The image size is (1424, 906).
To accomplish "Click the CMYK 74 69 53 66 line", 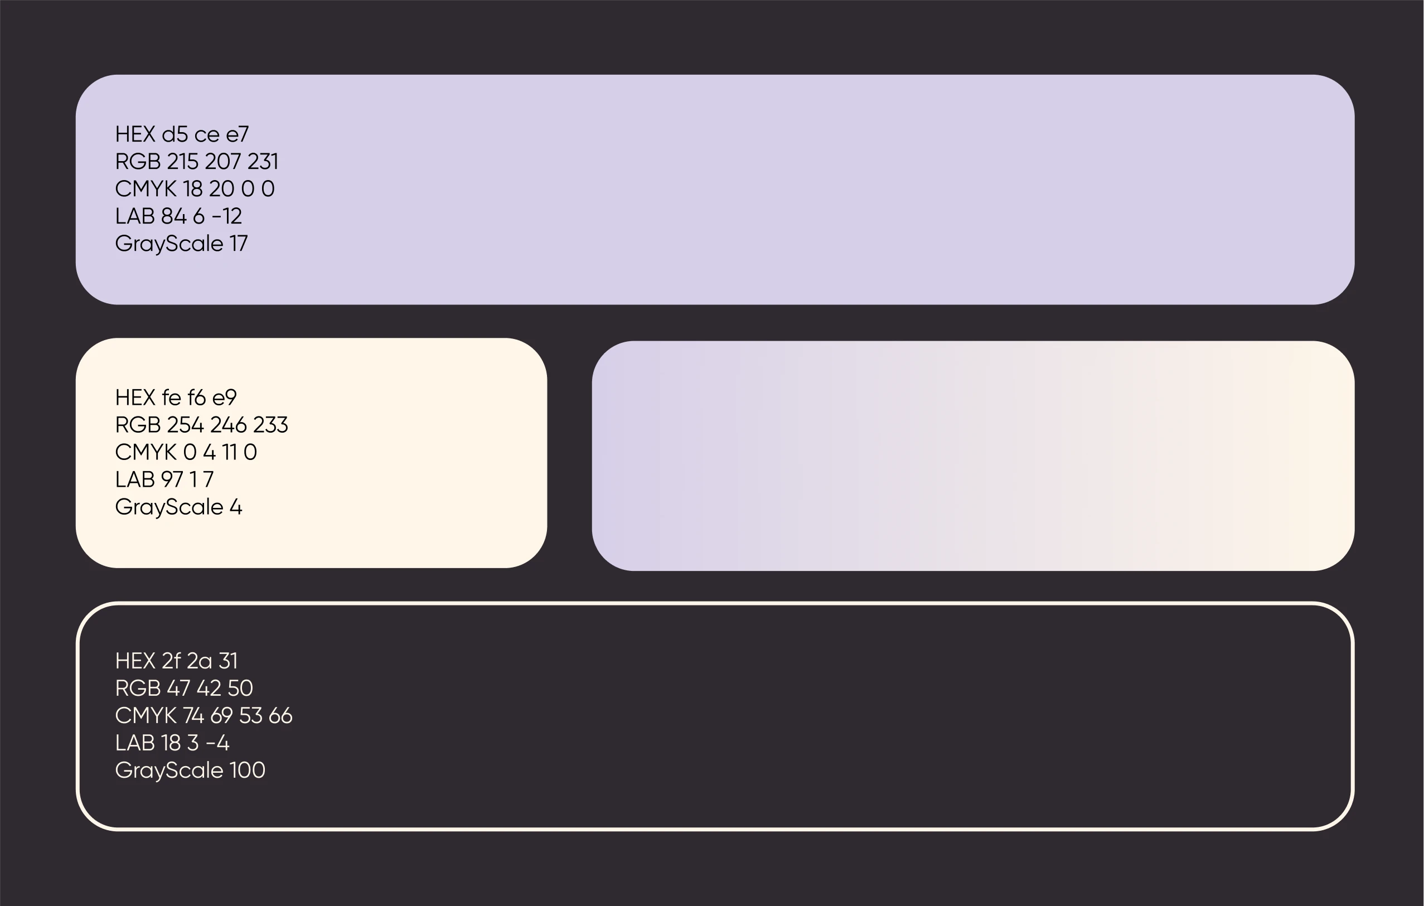I will pos(204,715).
